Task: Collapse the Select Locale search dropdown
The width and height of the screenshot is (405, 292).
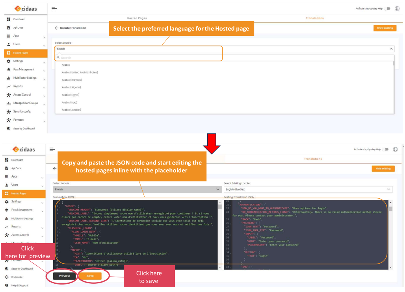Action: pos(391,48)
